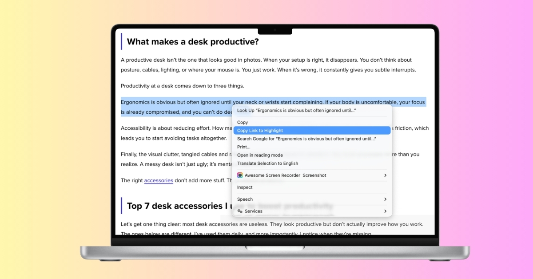Click the paragraph starting "A productive desk isn't"
Viewport: 533px width, 279px height.
[266, 60]
